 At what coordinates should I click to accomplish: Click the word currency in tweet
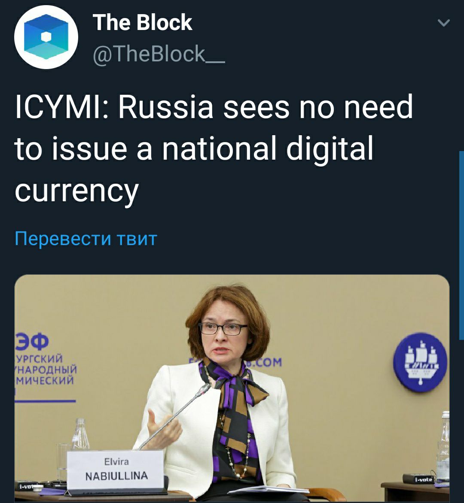[x=77, y=191]
